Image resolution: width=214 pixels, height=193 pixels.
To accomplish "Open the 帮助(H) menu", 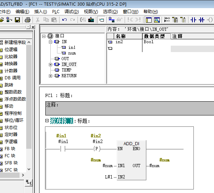I will pos(151,12).
